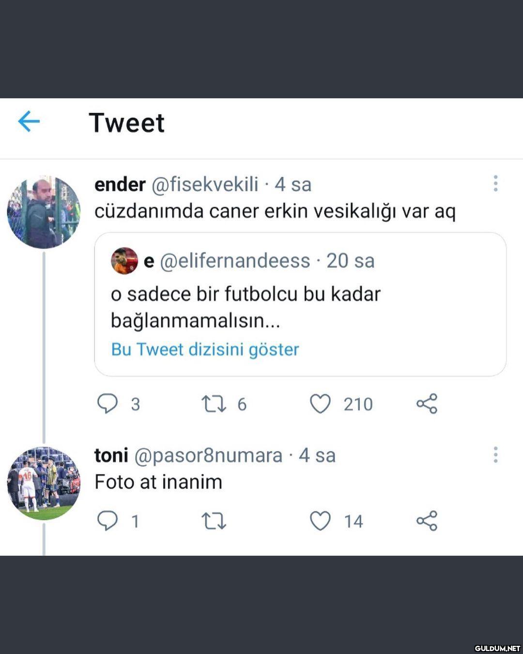Like ender's tweet with 210 likes
Viewport: 523px width, 654px height.
[320, 404]
